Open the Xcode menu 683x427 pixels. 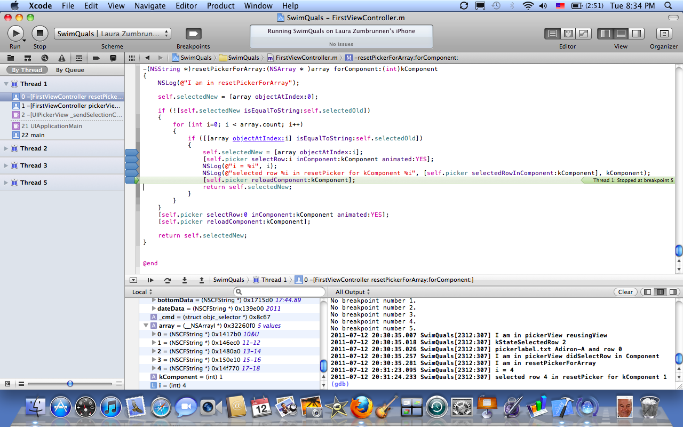click(41, 6)
